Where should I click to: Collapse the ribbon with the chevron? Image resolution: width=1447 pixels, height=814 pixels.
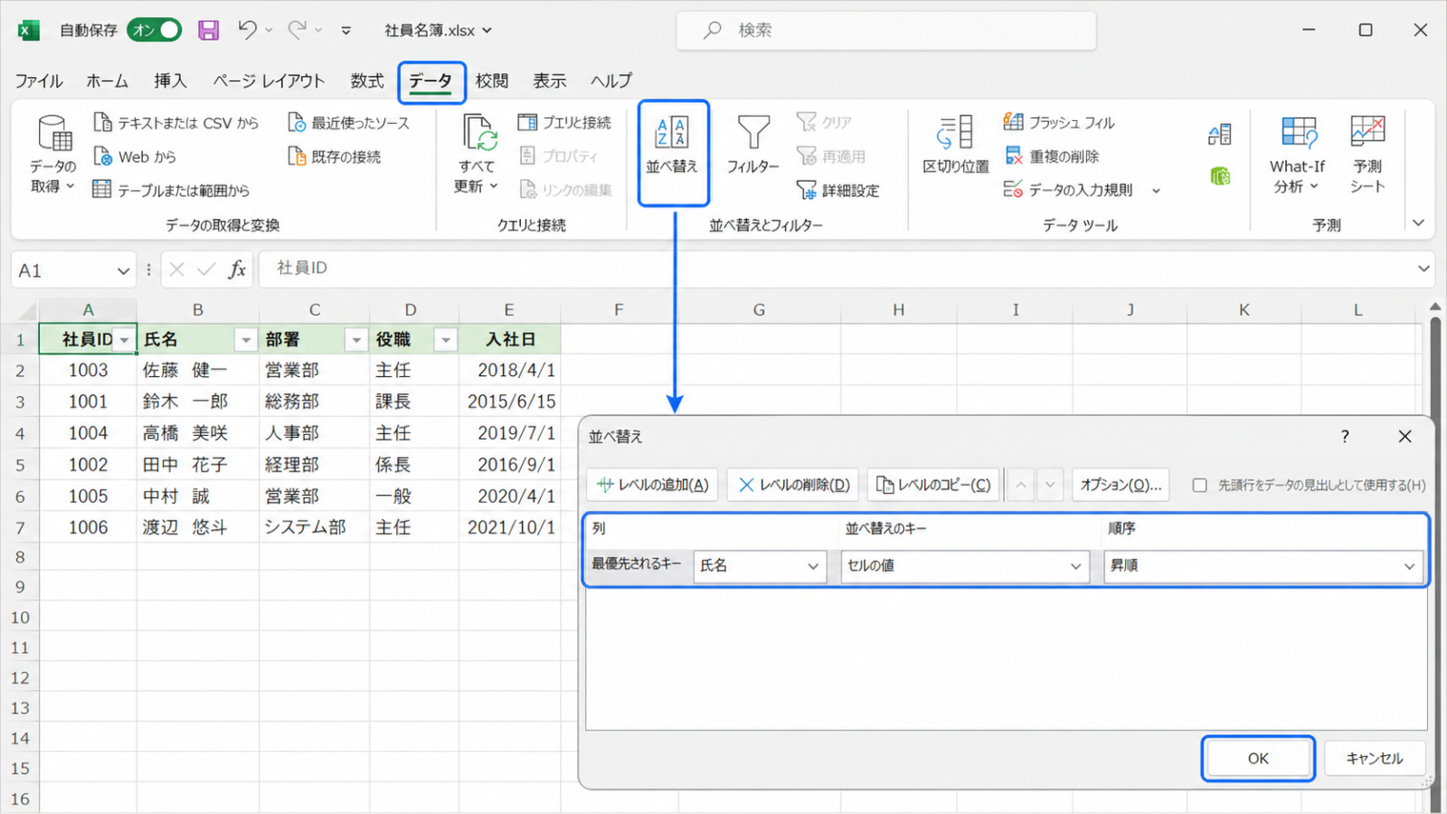(x=1418, y=222)
